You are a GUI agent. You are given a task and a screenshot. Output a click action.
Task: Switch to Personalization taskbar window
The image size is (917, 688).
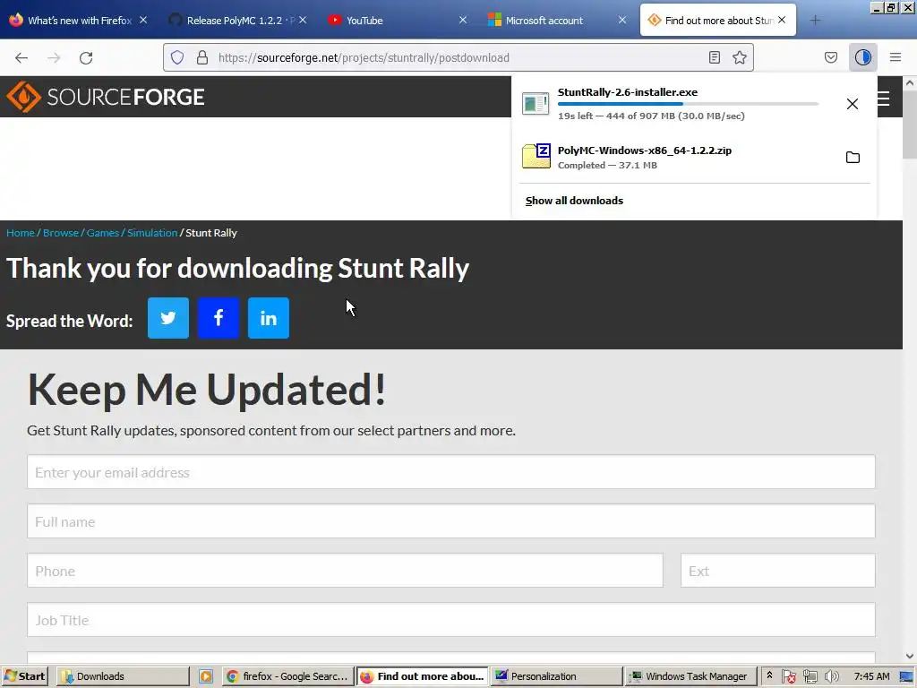[x=556, y=676]
